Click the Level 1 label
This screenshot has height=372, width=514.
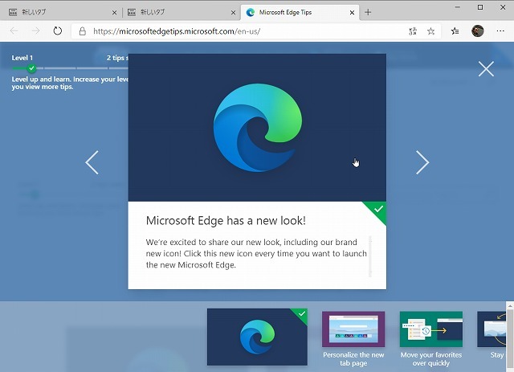tap(22, 58)
